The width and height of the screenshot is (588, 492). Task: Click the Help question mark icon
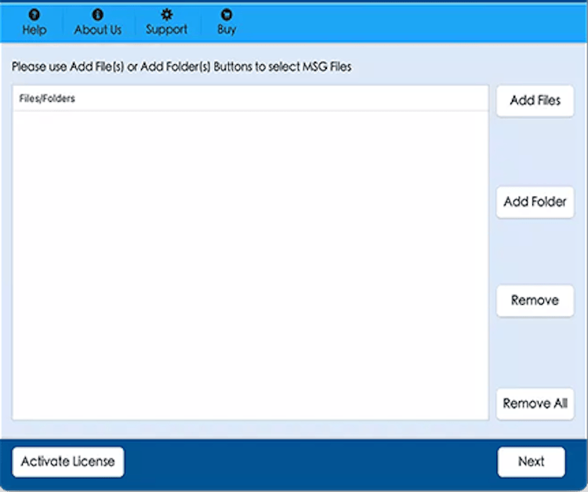(x=34, y=15)
